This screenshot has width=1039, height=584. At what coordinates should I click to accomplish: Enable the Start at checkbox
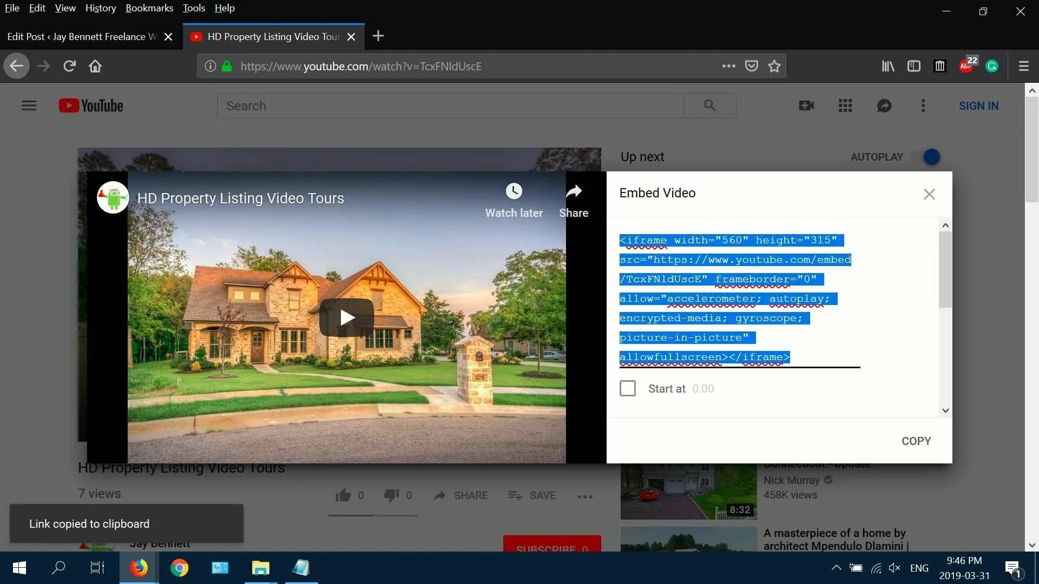click(627, 388)
